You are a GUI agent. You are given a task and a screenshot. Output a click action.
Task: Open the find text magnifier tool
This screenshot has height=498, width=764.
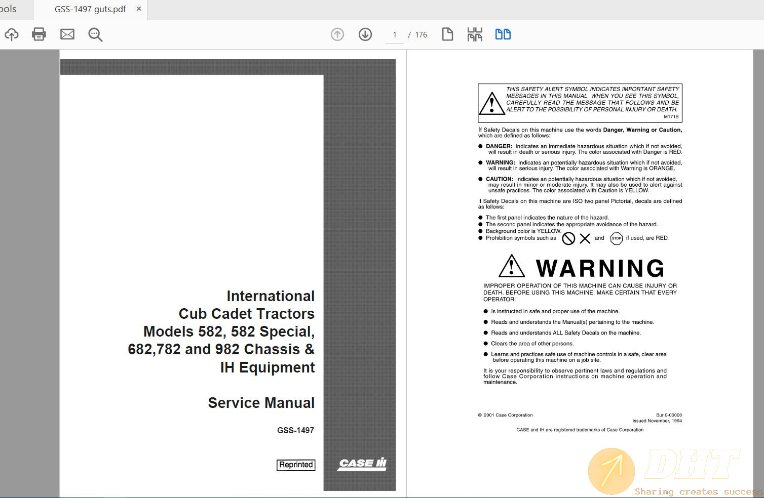click(x=95, y=34)
